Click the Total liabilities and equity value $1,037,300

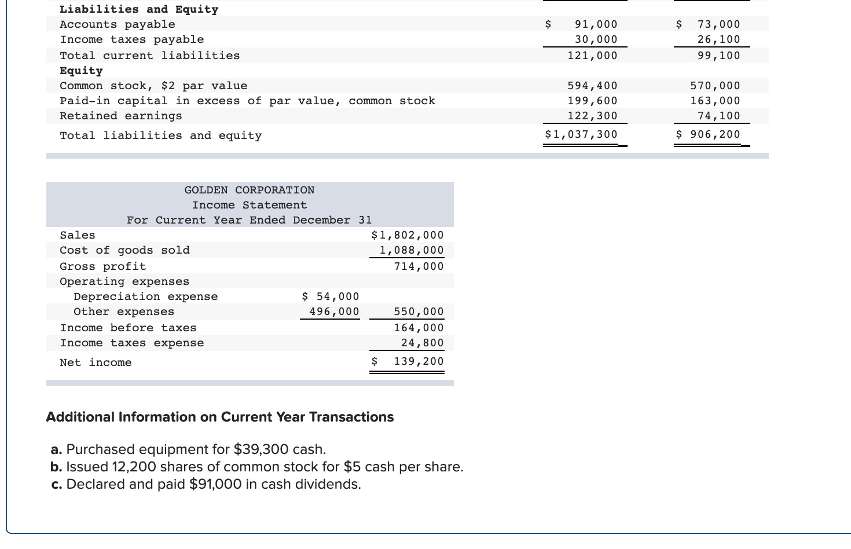click(x=584, y=134)
